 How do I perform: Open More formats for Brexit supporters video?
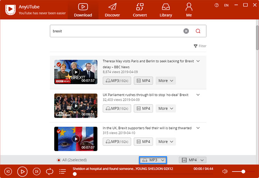(166, 141)
